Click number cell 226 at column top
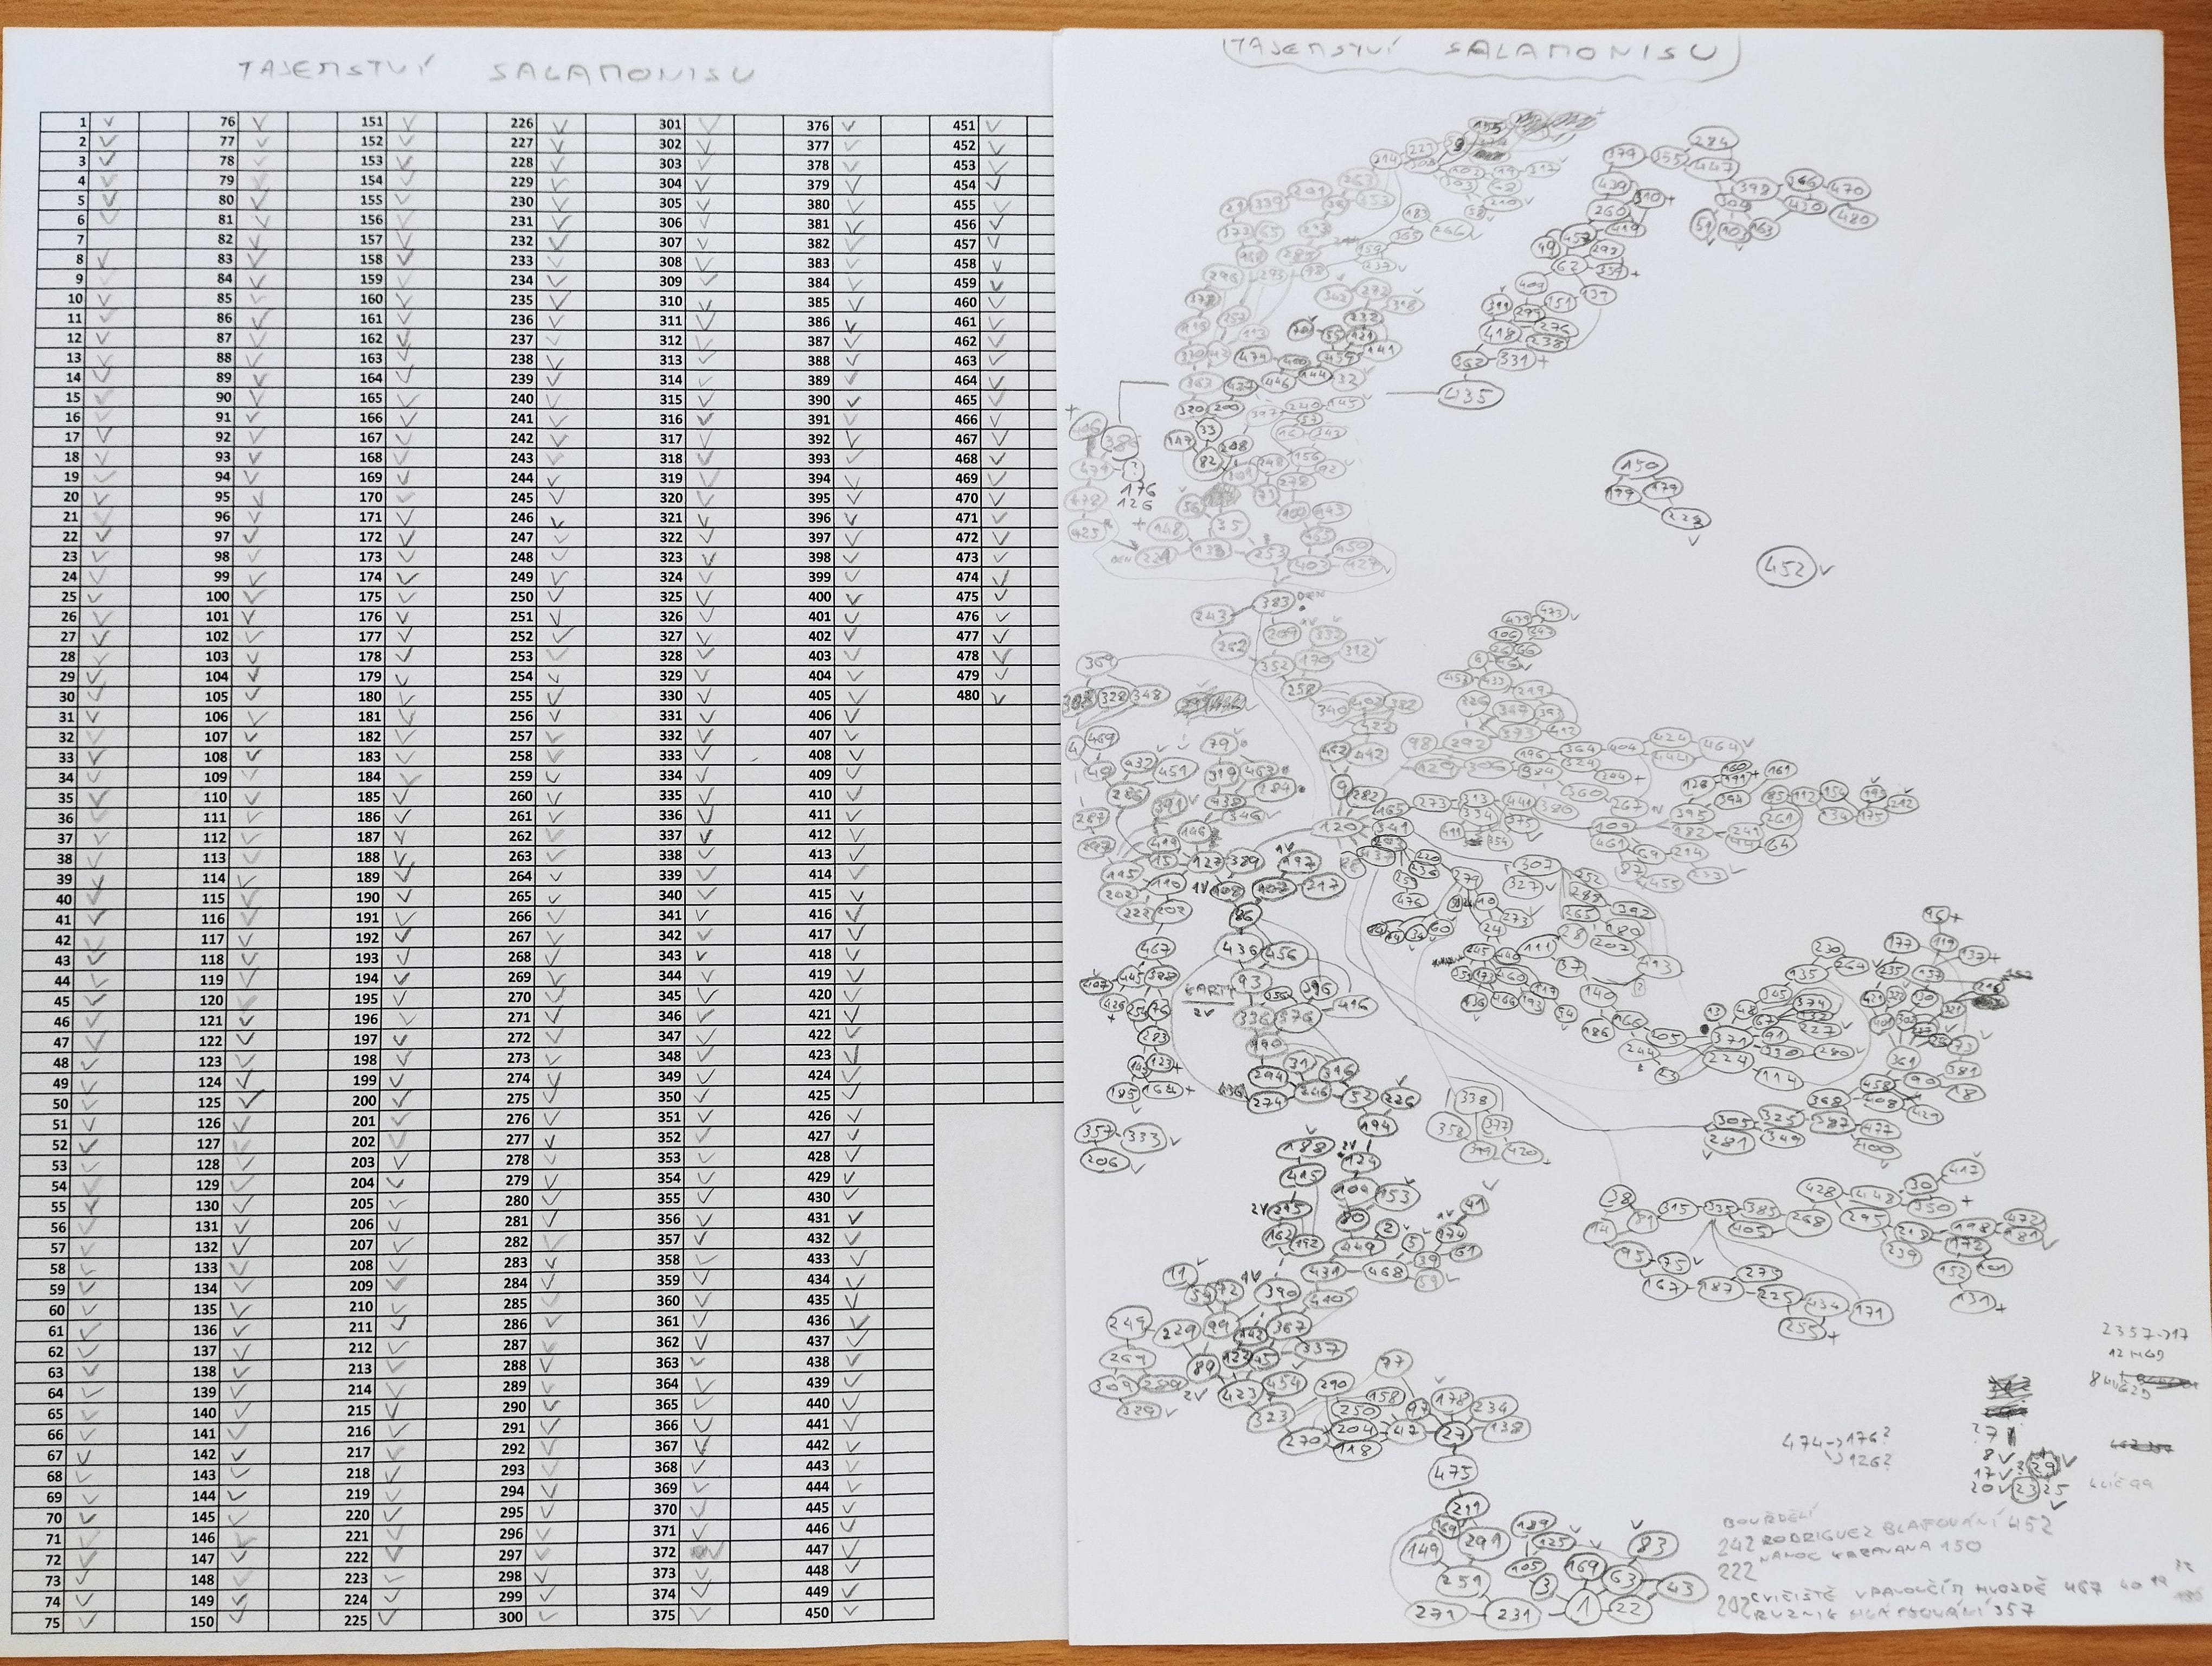This screenshot has width=2212, height=1666. pyautogui.click(x=521, y=123)
